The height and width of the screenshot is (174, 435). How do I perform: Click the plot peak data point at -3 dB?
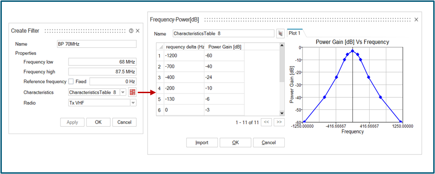tap(353, 51)
